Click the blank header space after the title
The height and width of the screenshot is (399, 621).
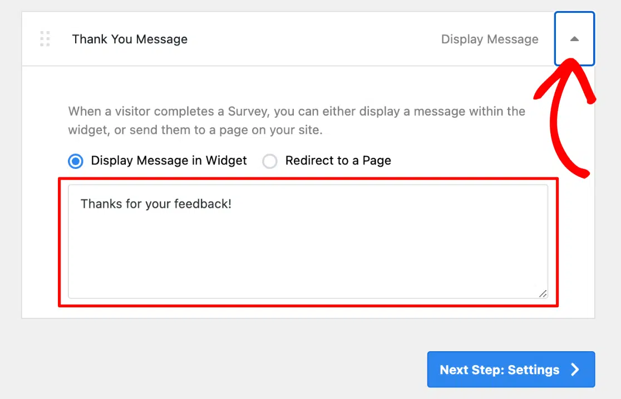[x=312, y=39]
